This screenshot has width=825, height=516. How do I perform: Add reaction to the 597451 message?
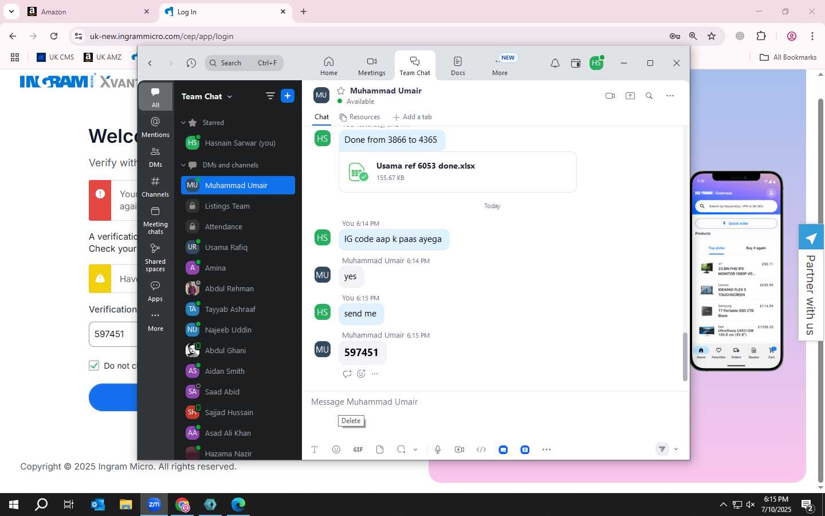pos(361,374)
